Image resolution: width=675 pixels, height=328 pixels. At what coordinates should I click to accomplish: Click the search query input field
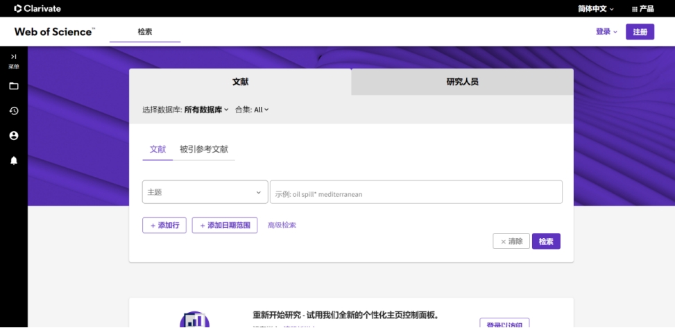416,192
